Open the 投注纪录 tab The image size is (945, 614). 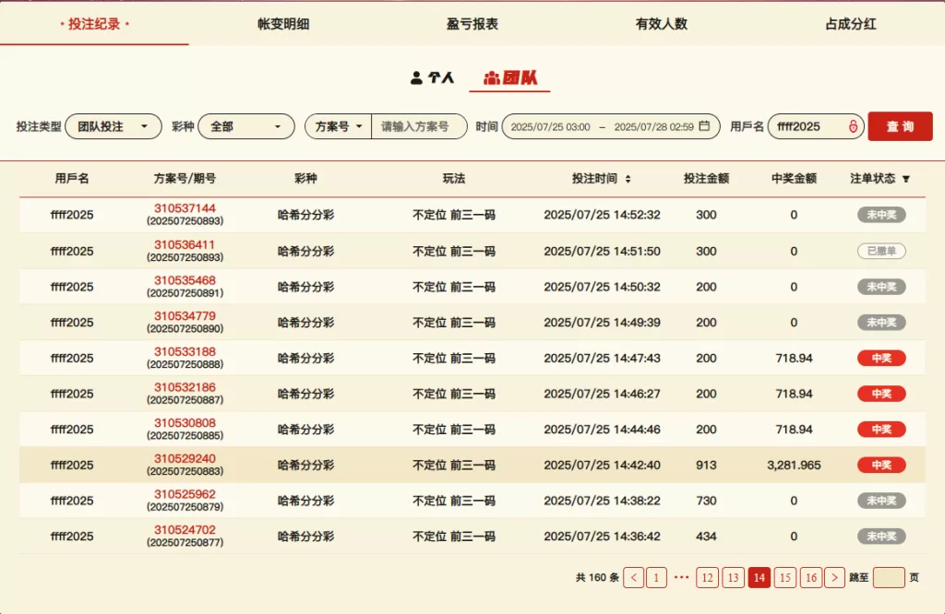(95, 24)
